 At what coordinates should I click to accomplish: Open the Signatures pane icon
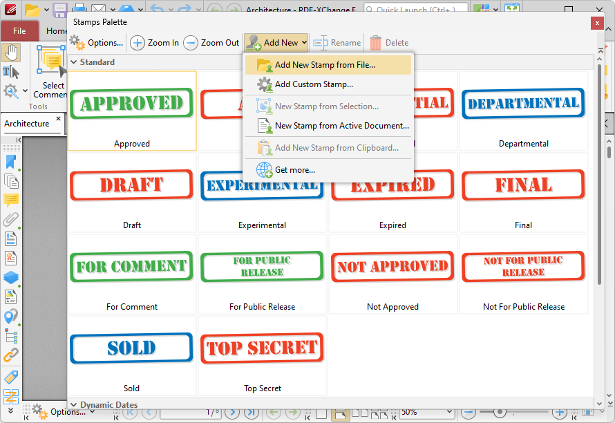[11, 258]
